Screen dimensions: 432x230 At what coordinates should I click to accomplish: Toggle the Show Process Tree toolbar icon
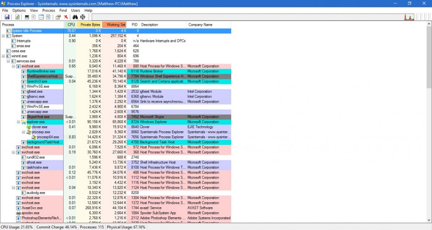pyautogui.click(x=34, y=17)
